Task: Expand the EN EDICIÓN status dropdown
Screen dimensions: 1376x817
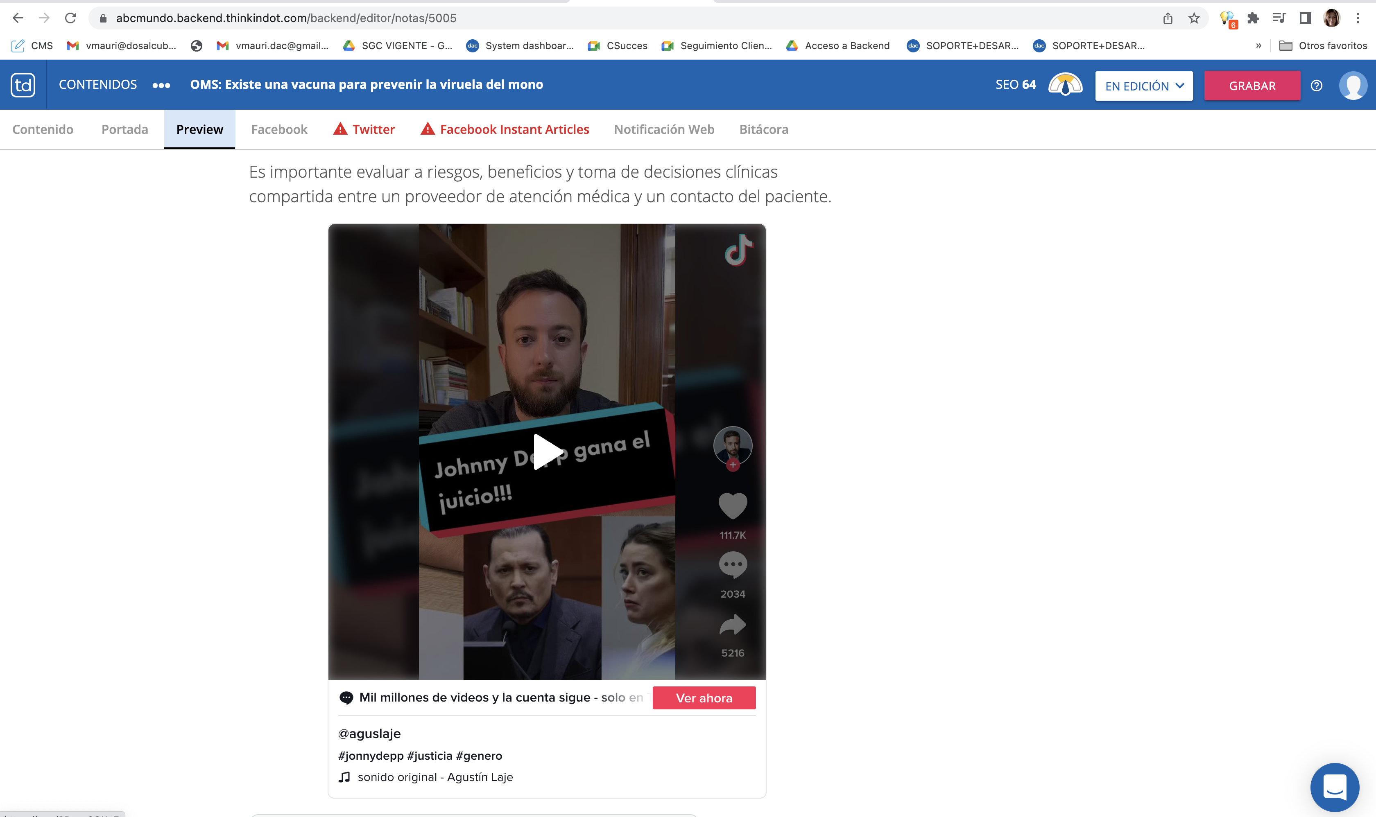Action: tap(1144, 86)
